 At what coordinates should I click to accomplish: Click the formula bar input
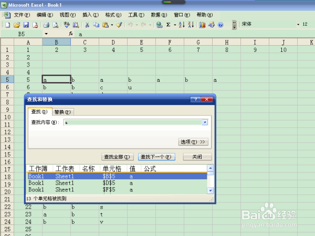tap(194, 34)
